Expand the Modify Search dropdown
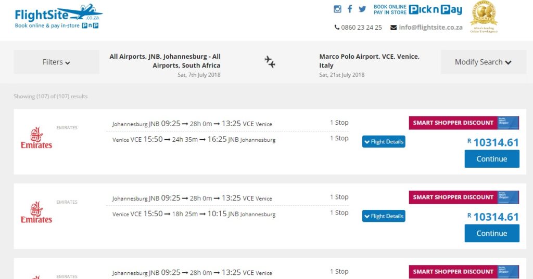This screenshot has width=533, height=279. [x=483, y=62]
